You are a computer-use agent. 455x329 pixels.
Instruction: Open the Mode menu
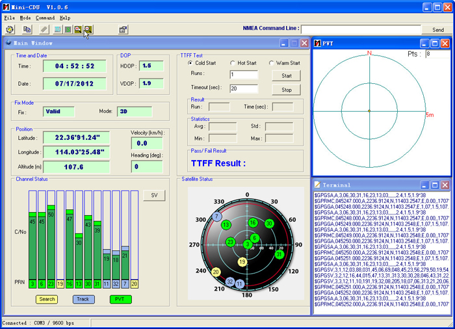(25, 18)
